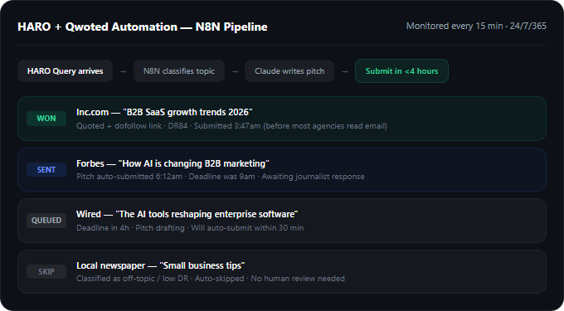Click the Monitored every 15 min text
Screen dimensions: 564x311
coord(476,27)
